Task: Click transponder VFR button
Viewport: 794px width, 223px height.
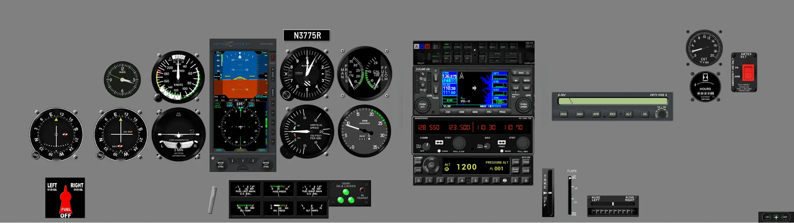Action: pyautogui.click(x=418, y=170)
